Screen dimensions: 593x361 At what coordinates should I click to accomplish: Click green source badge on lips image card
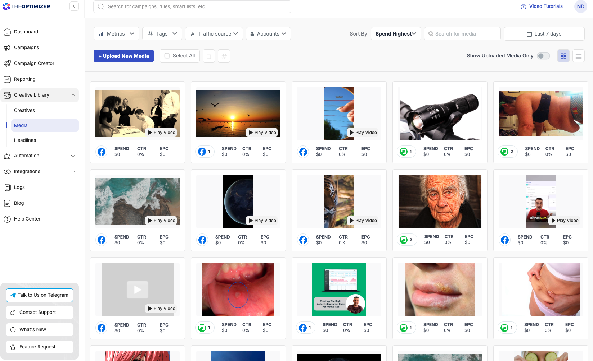(404, 328)
